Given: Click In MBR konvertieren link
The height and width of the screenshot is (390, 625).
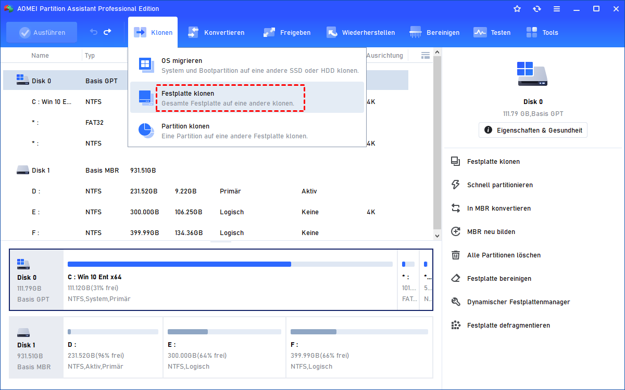Looking at the screenshot, I should pos(498,208).
